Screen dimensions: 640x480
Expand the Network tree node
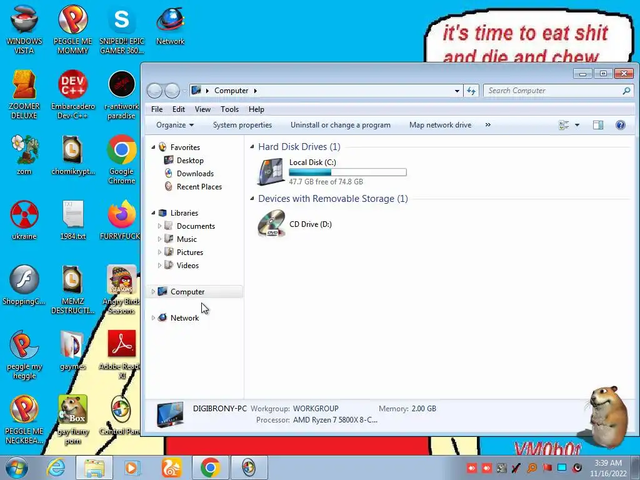153,317
